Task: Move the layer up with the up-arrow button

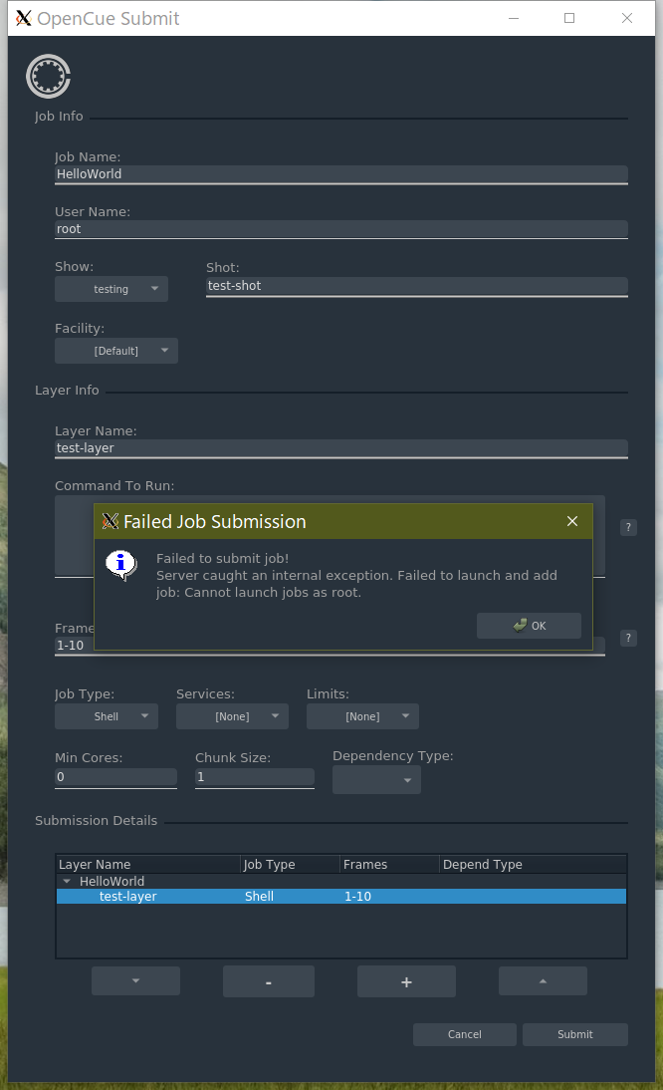Action: pyautogui.click(x=543, y=980)
